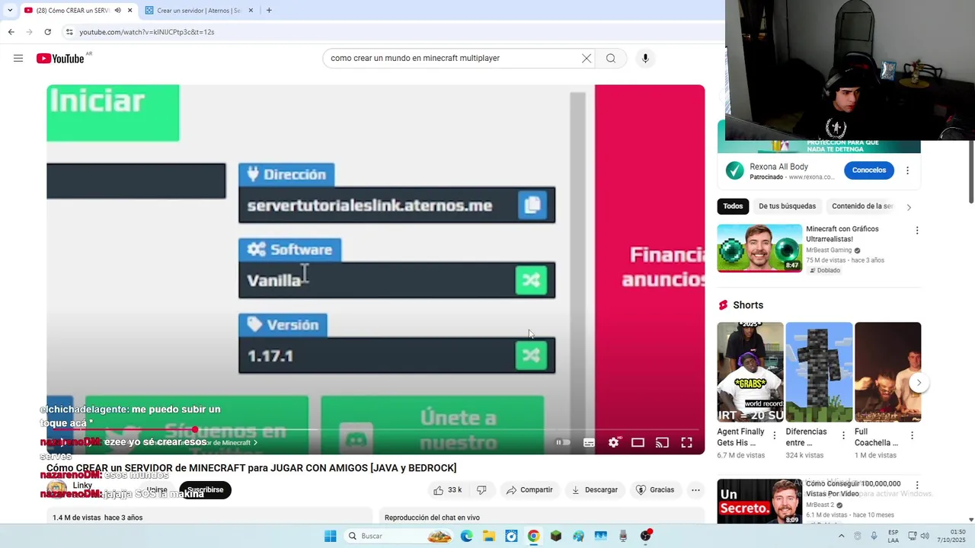Open the Windows Start menu

(330, 536)
